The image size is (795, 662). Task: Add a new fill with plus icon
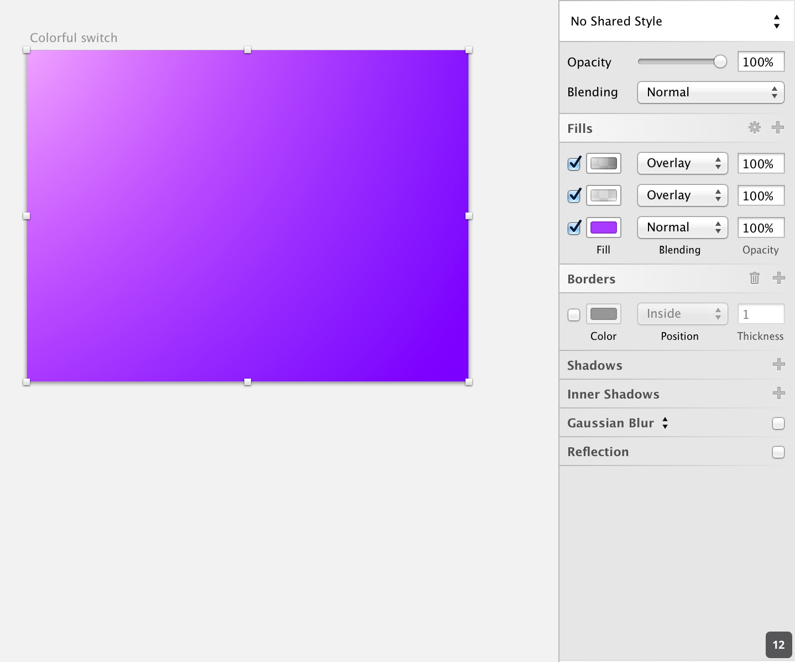(778, 127)
